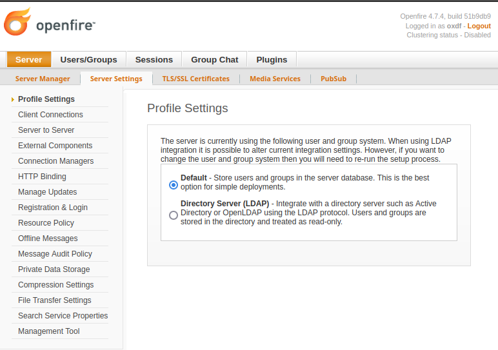Open File Transfer Settings page
The width and height of the screenshot is (498, 350).
(54, 300)
